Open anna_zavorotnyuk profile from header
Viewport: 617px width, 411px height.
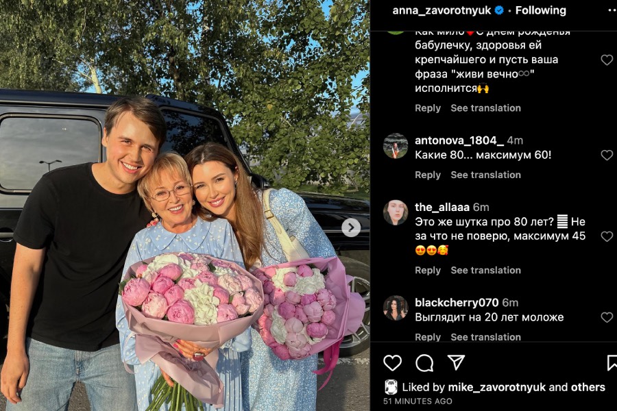point(441,11)
